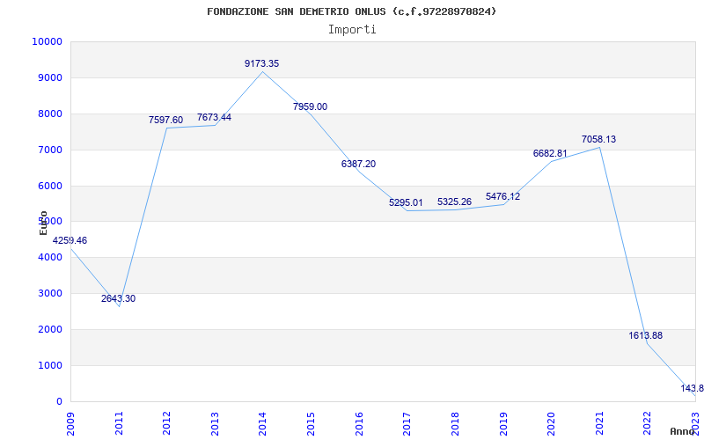The image size is (704, 440).
Task: Click the 7597.60 value label
Action: pyautogui.click(x=165, y=120)
